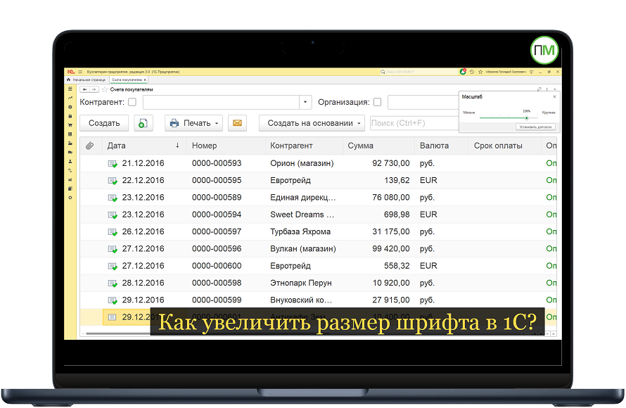Click user name Абрамов Геннадий Сергеевич
This screenshot has width=626, height=408.
[506, 72]
